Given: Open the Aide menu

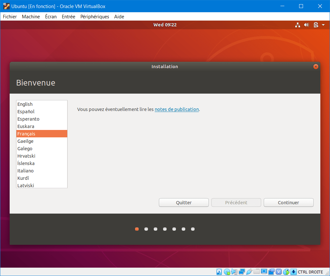Looking at the screenshot, I should [x=119, y=17].
